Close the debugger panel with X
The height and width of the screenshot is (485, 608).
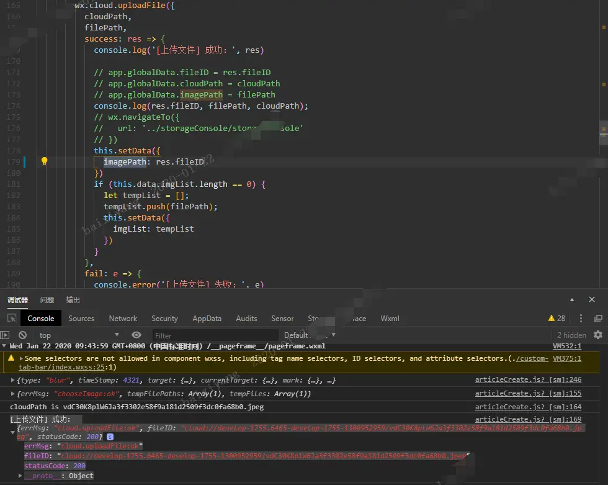coord(592,299)
